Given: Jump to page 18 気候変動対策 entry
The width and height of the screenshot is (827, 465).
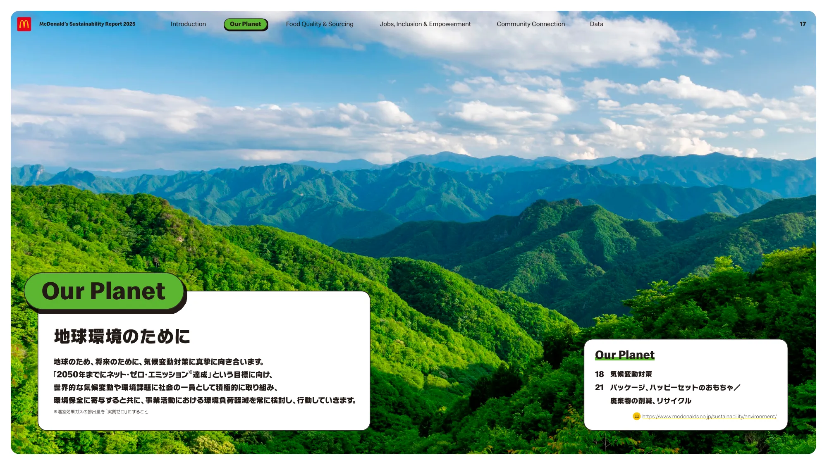Looking at the screenshot, I should (x=623, y=374).
